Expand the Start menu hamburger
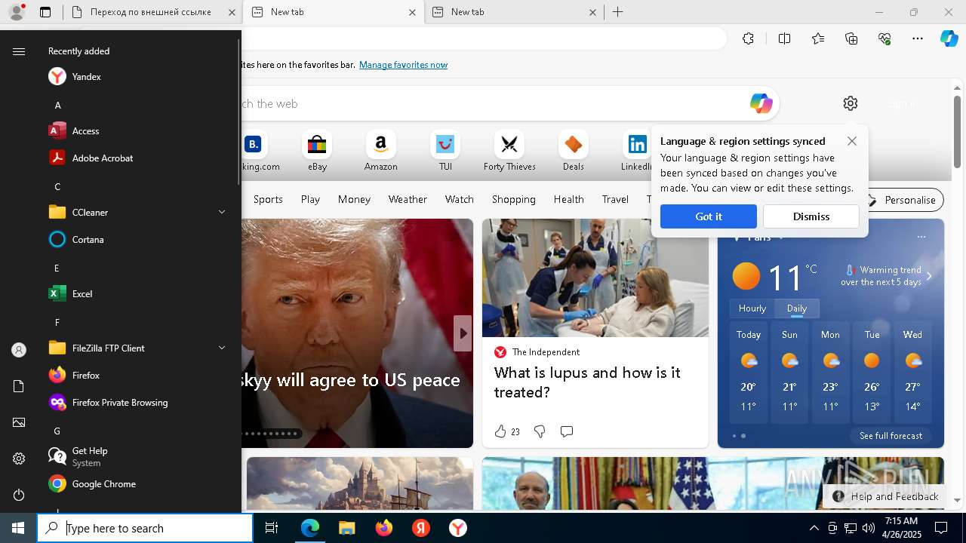Screen dimensions: 966x543 [x=19, y=51]
